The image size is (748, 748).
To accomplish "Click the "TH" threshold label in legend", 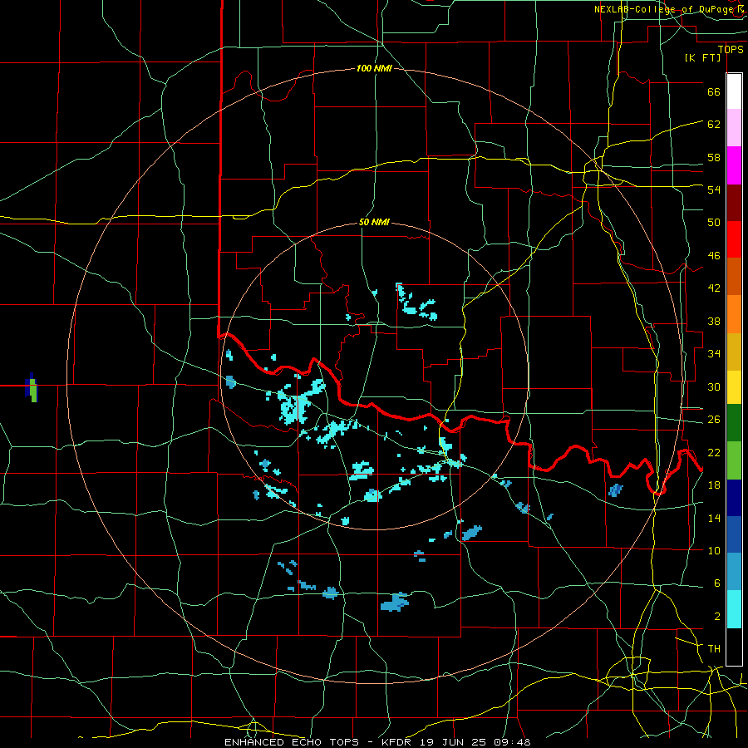I will pyautogui.click(x=714, y=648).
